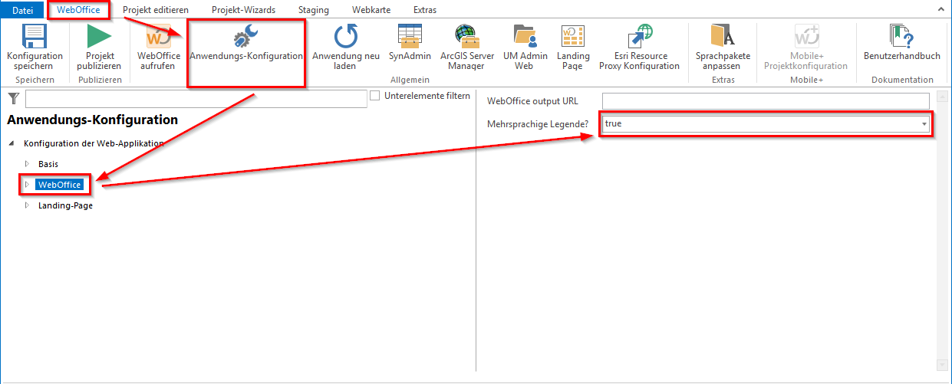Viewport: 952px width, 384px height.
Task: Open Esri Resource Proxy Konfiguration icon
Action: tap(639, 36)
